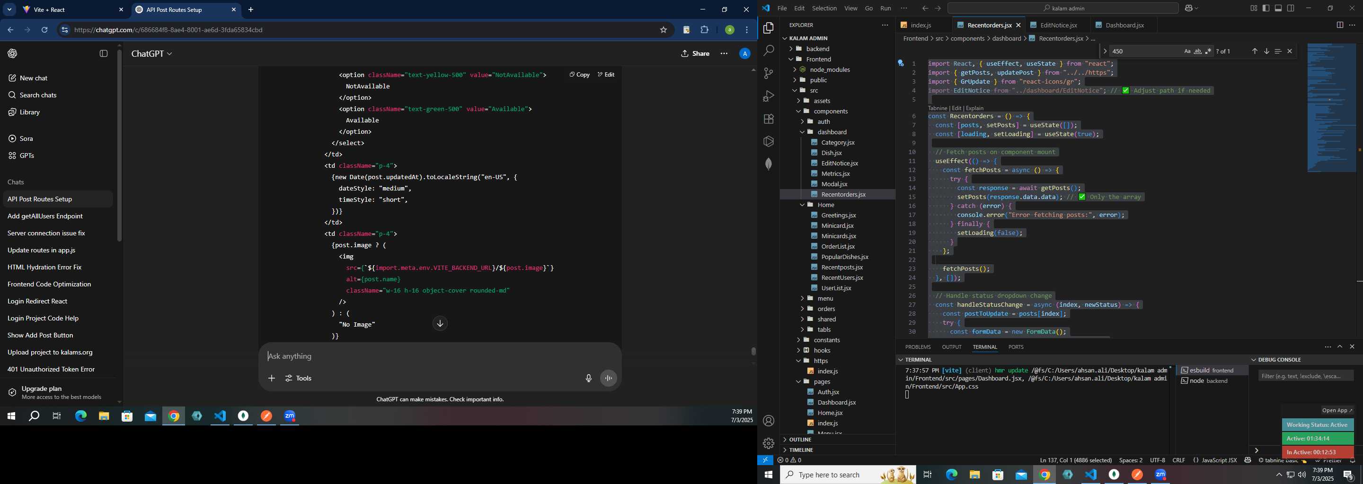Open the Manage gear icon in VS Code
The image size is (1363, 484).
point(768,443)
